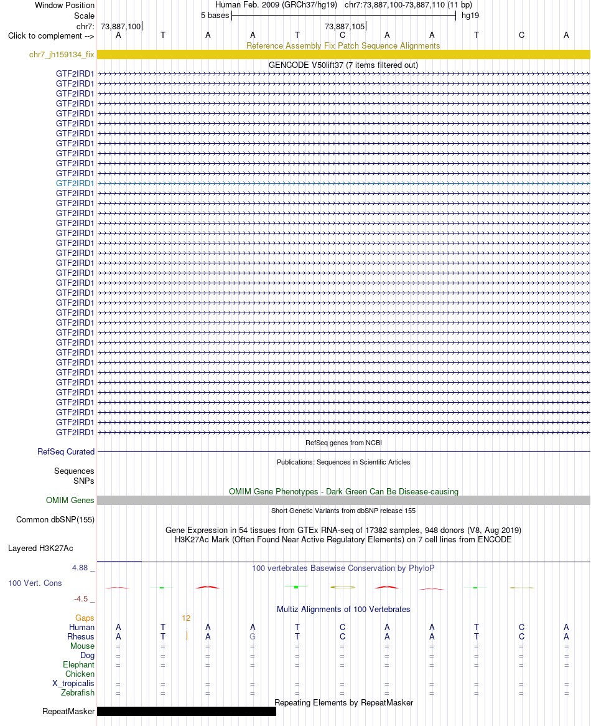Click the orange 'Gaps' row label
Viewport: 591px width, 726px height.
pyautogui.click(x=85, y=618)
